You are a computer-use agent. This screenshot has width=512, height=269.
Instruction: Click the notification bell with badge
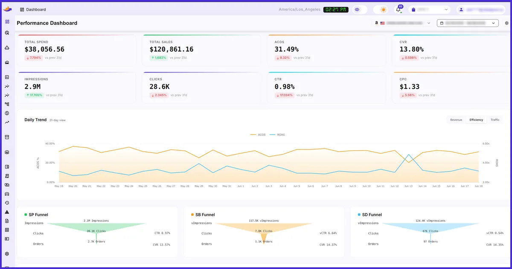(x=398, y=9)
